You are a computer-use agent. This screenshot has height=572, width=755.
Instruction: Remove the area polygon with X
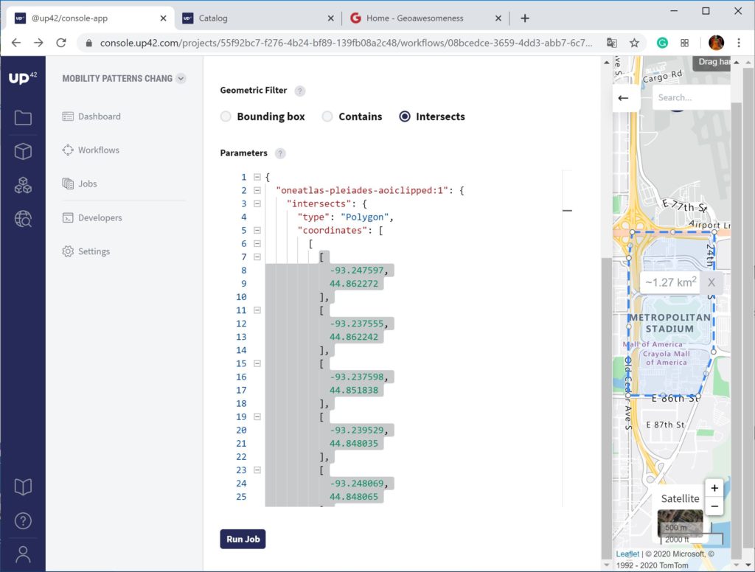coord(711,282)
